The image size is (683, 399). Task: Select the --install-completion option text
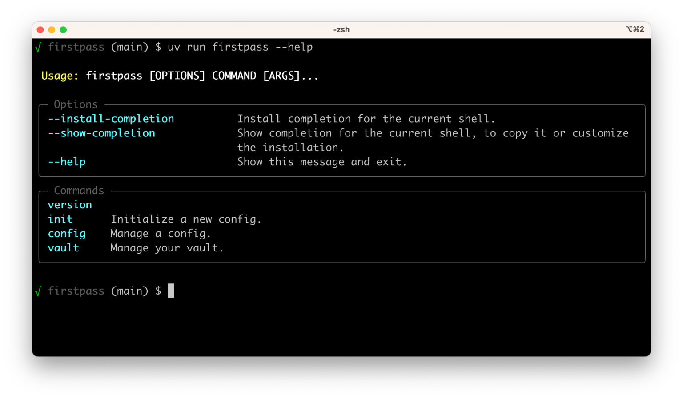pos(111,119)
